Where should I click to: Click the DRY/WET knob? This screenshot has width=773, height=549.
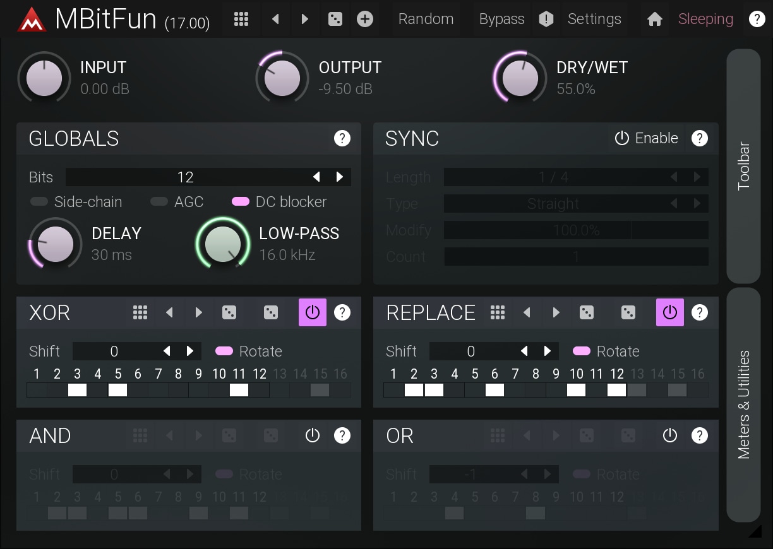520,80
